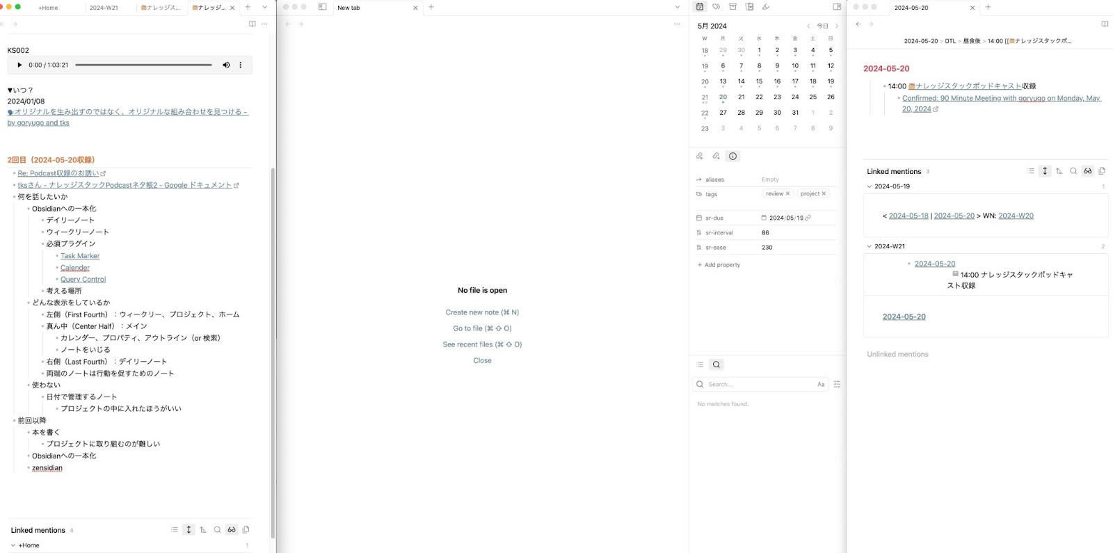The height and width of the screenshot is (553, 1113).
Task: Open the 2024-W20 link in Linked mentions
Action: click(1016, 216)
